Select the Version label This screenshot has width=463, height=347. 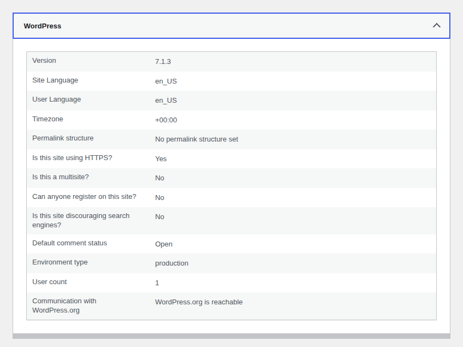click(44, 61)
